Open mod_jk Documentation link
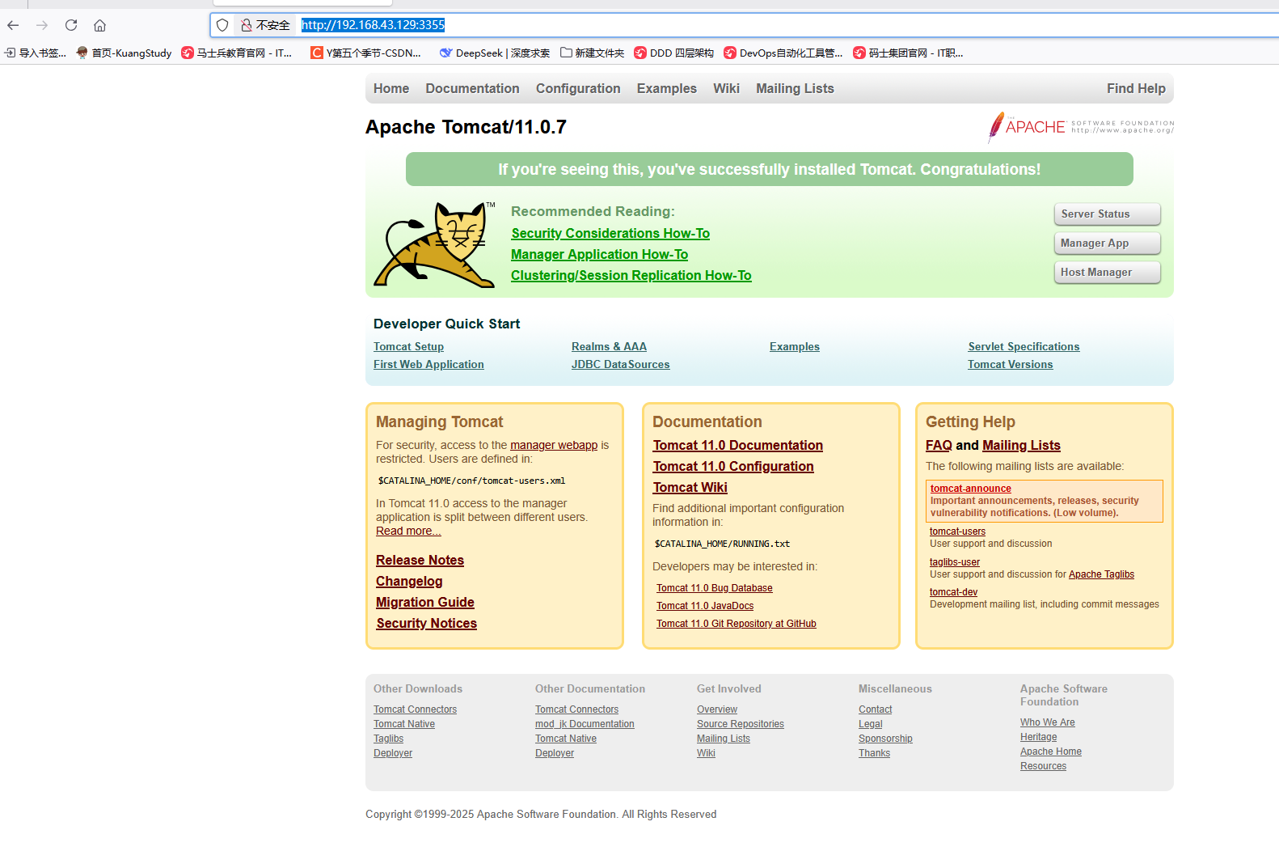Viewport: 1279px width, 847px height. click(x=585, y=724)
